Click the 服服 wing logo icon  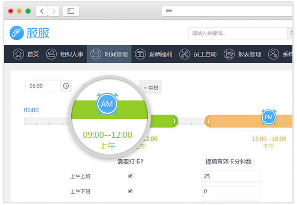(17, 33)
